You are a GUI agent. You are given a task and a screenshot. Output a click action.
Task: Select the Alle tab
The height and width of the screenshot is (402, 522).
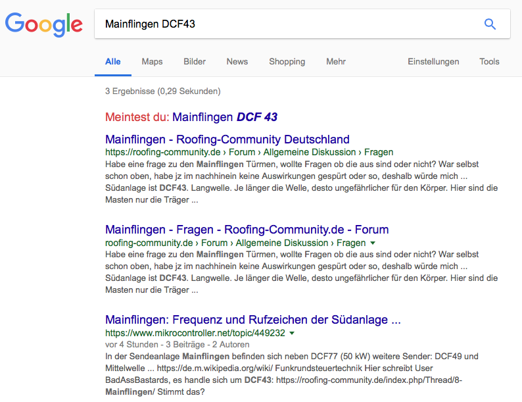click(x=113, y=62)
